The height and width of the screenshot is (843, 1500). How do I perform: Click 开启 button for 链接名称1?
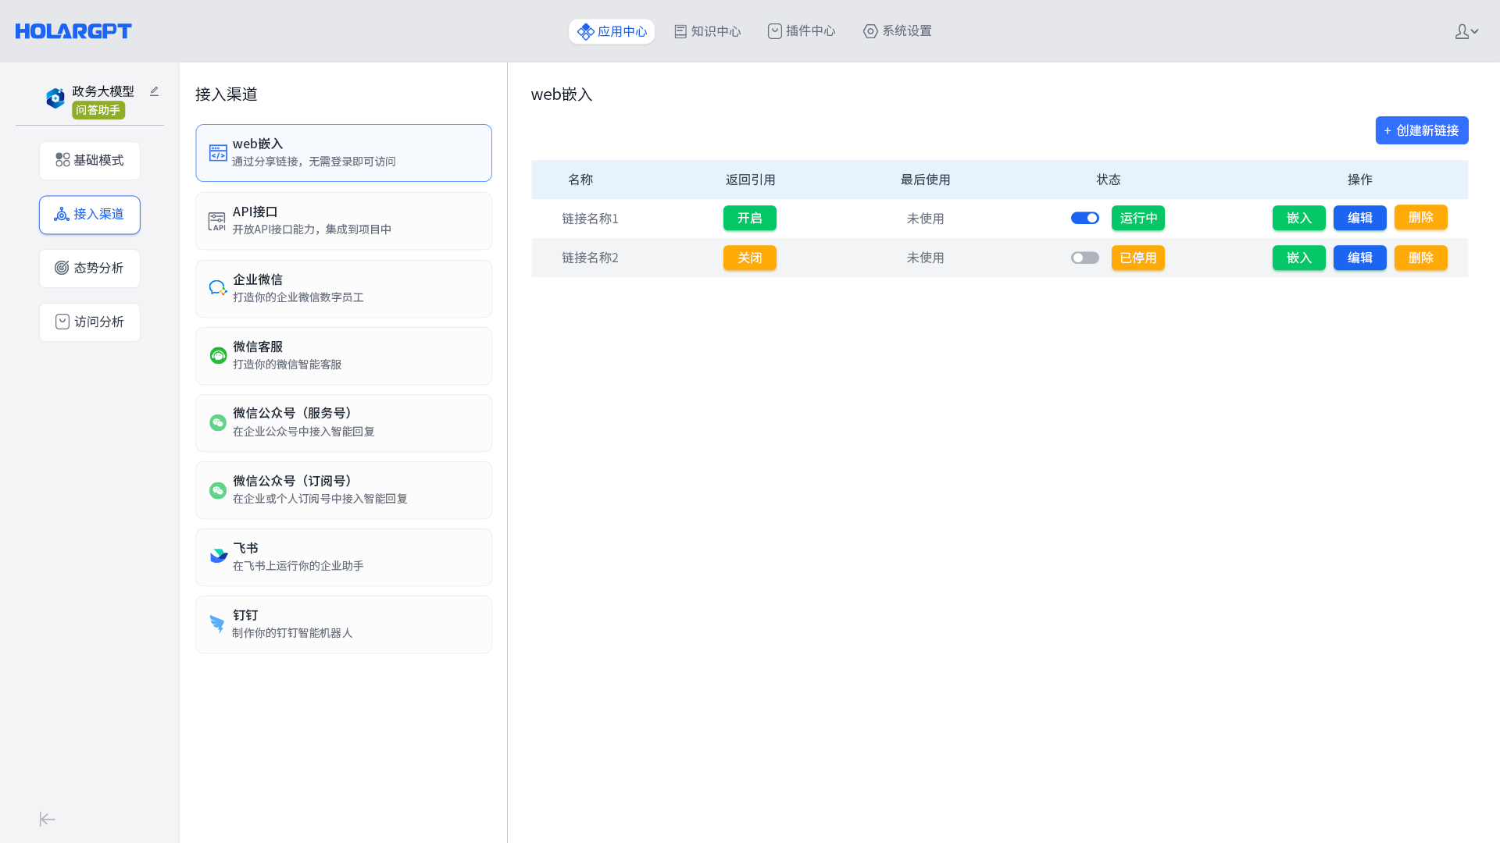750,218
